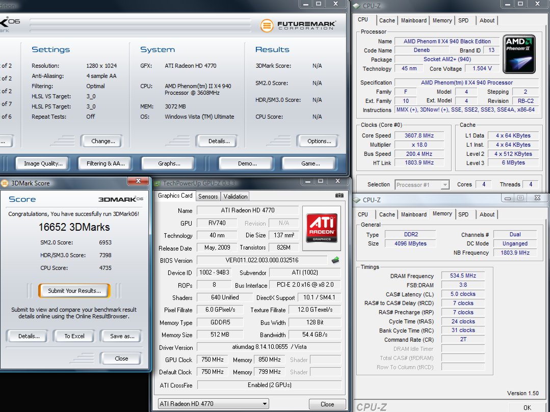Open Memory tab in top CPU-Z window

click(x=442, y=21)
